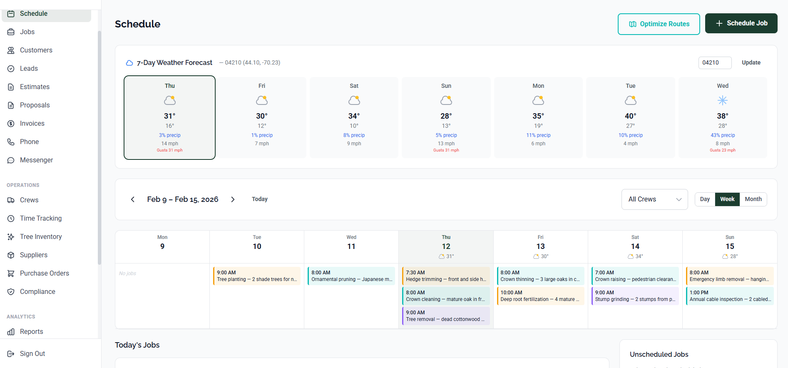This screenshot has height=368, width=788.
Task: Open Purchase Orders page
Action: [47, 274]
